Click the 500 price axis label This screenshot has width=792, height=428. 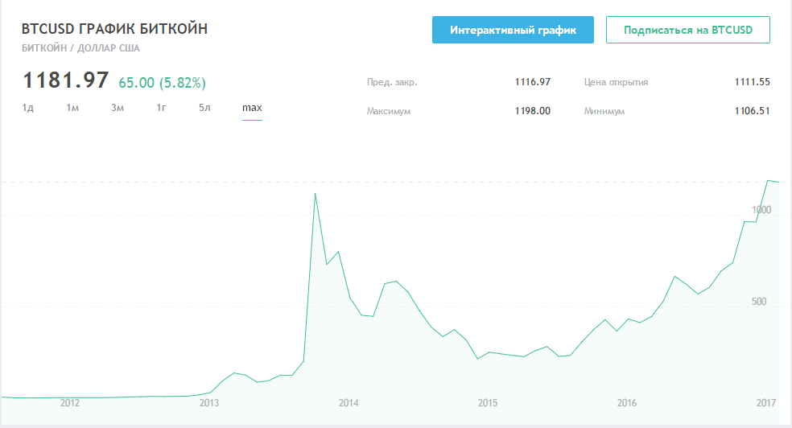click(759, 302)
